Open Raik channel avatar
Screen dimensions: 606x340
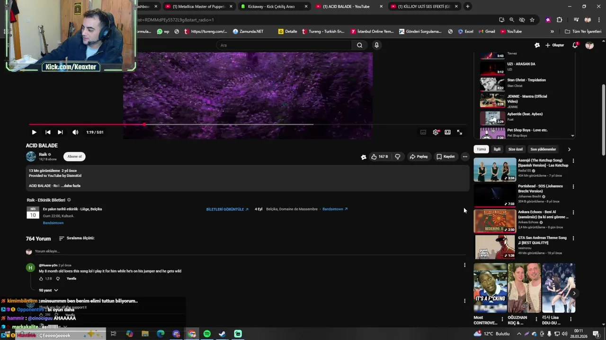[31, 156]
